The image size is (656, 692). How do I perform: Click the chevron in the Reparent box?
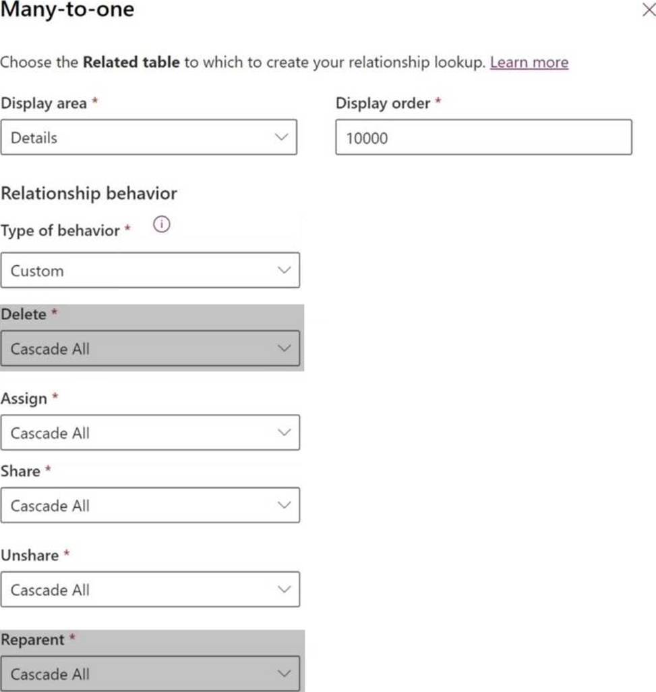[x=285, y=674]
